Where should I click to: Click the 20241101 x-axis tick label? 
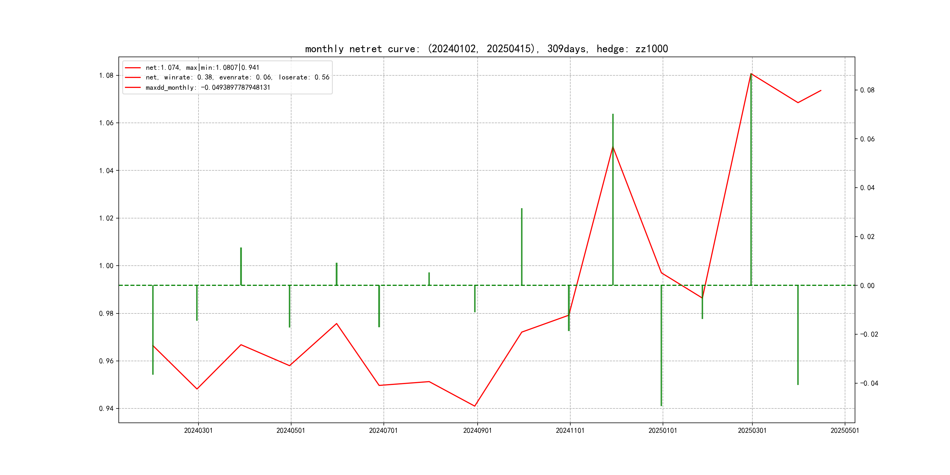point(570,431)
